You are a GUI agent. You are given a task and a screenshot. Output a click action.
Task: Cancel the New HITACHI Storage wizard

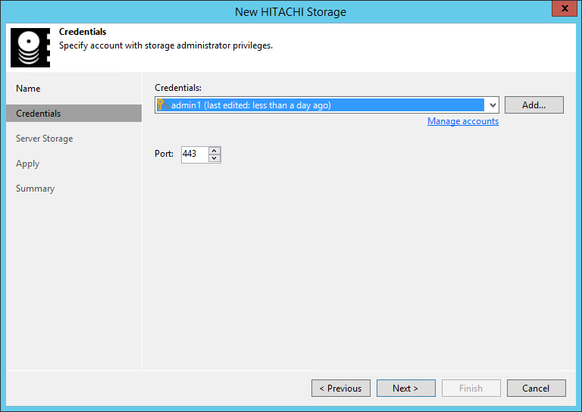tap(536, 389)
